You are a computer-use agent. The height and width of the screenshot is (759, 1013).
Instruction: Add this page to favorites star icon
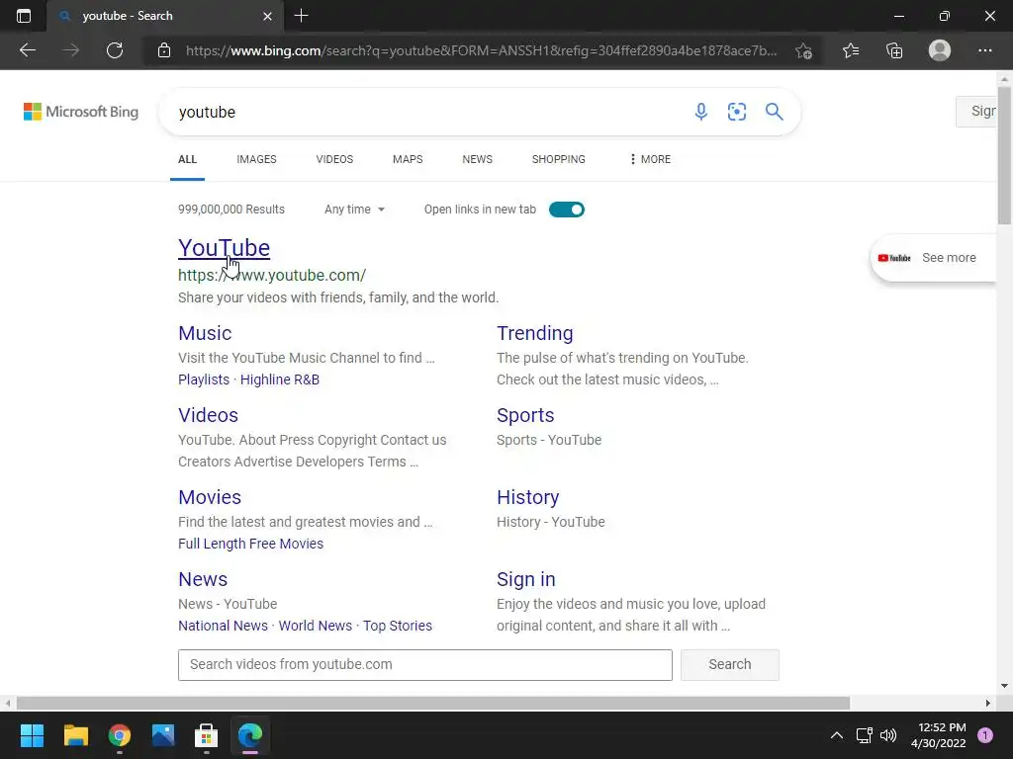(803, 50)
